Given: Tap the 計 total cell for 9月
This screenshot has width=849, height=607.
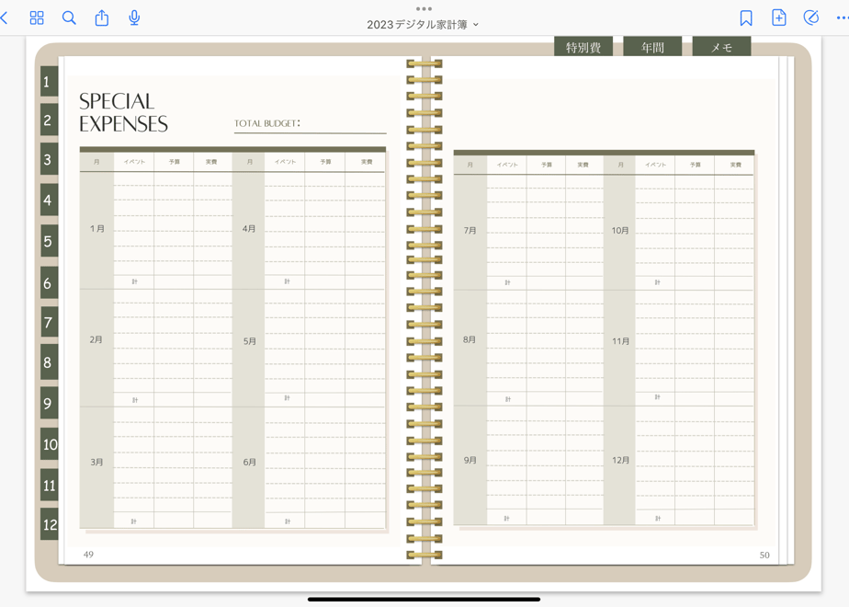Looking at the screenshot, I should 507,519.
